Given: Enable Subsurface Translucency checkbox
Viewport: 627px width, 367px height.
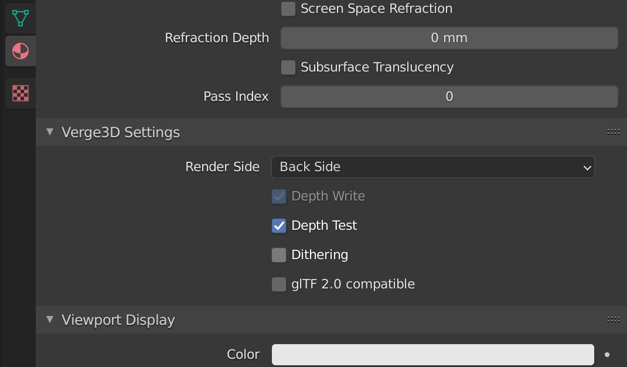Looking at the screenshot, I should (x=288, y=67).
